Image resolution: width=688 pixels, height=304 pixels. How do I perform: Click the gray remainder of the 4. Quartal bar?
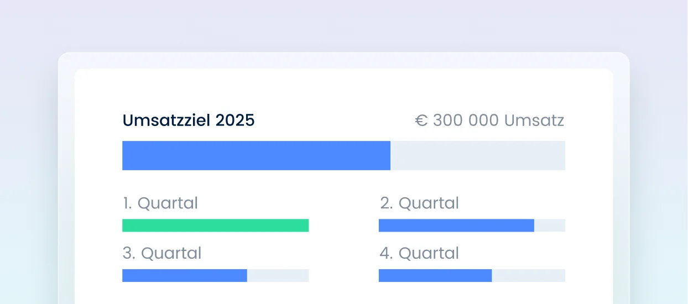tap(528, 275)
